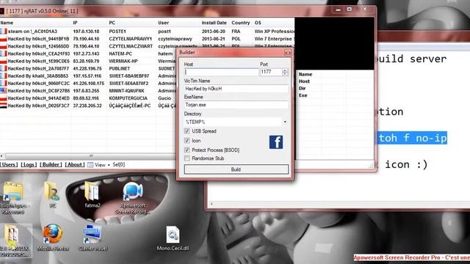
Task: Click the flag icon of the MININT-IQNUFNK row
Action: pyautogui.click(x=3, y=91)
